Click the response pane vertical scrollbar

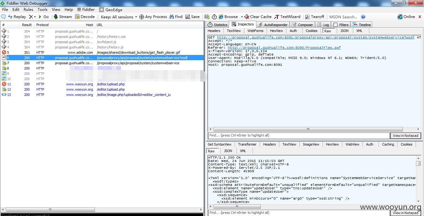[418, 180]
